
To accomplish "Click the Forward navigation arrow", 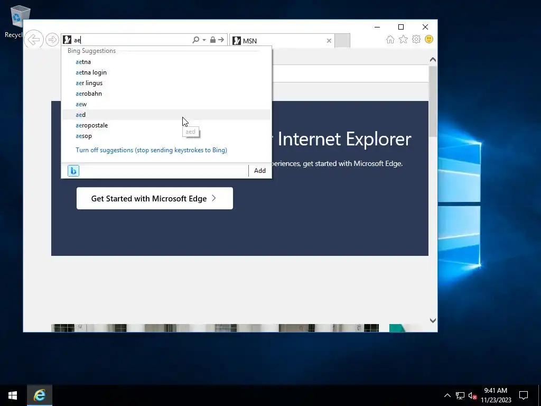I will 52,40.
